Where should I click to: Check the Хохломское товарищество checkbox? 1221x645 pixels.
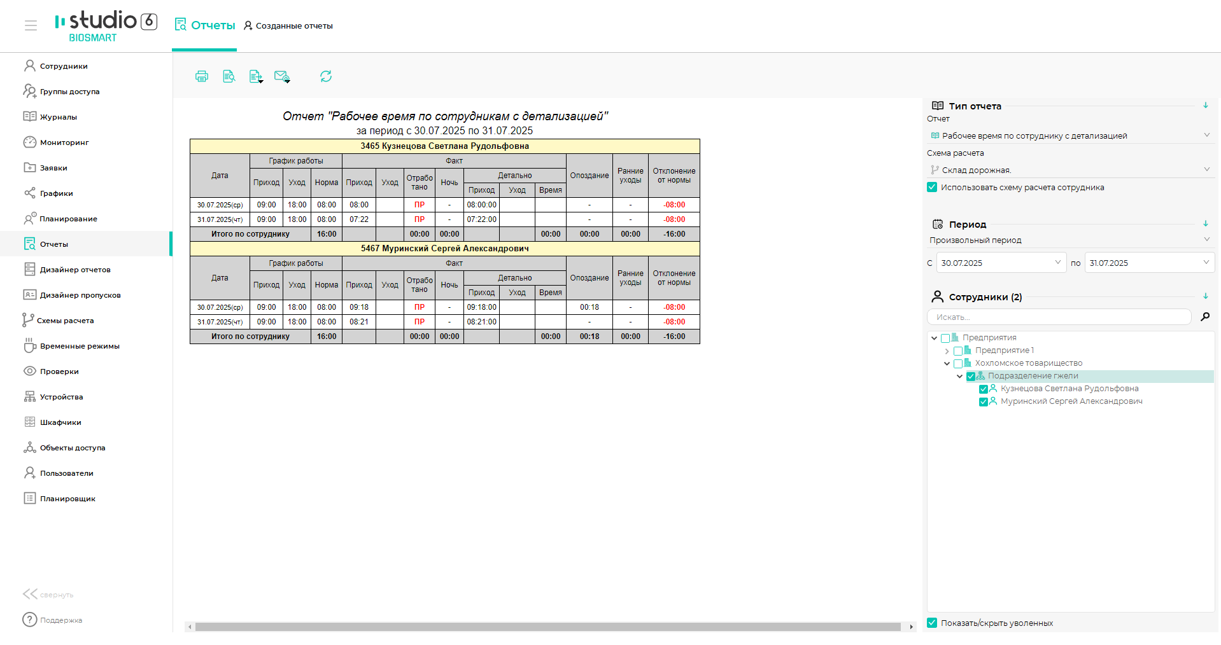(x=958, y=364)
